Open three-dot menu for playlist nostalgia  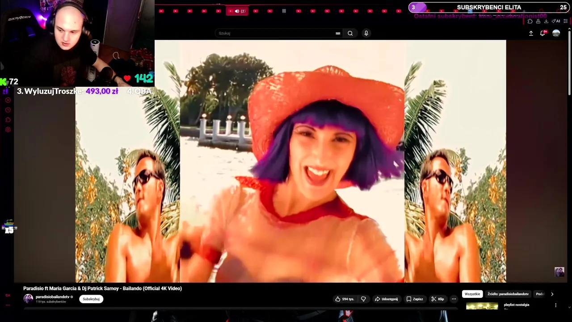coord(555,305)
